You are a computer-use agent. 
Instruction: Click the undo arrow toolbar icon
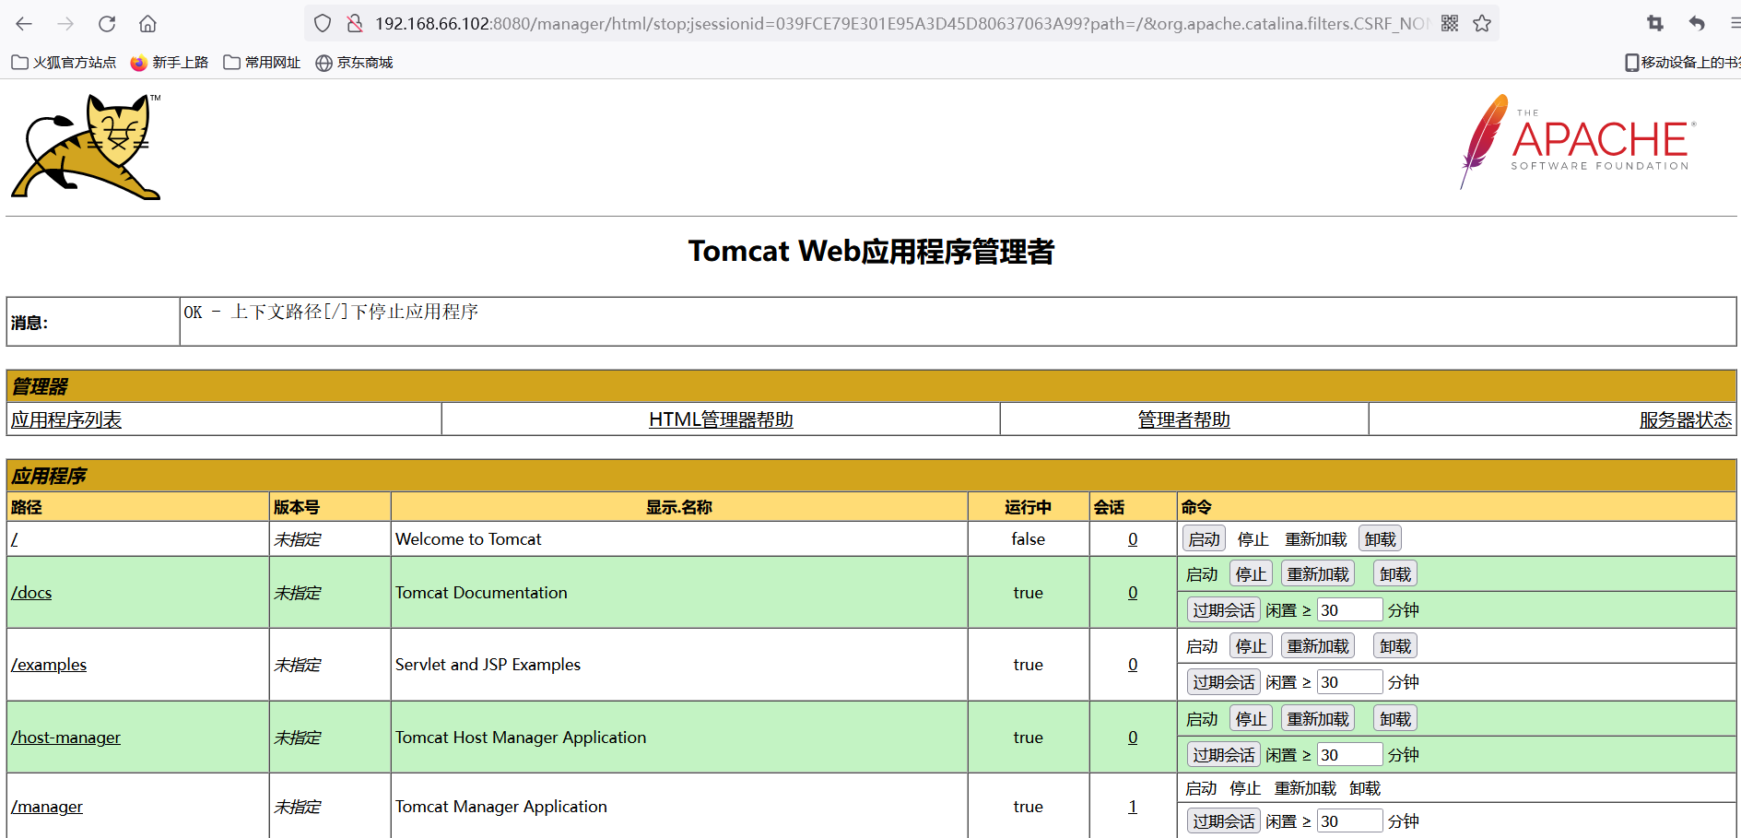1697,24
